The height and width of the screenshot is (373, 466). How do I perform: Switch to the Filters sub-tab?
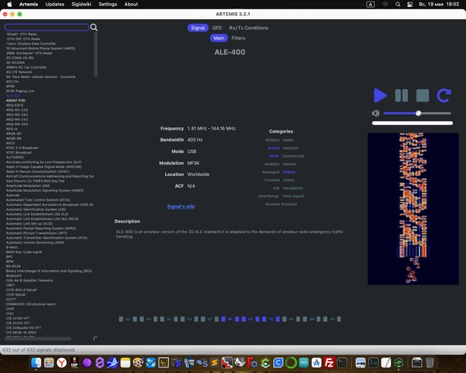238,38
